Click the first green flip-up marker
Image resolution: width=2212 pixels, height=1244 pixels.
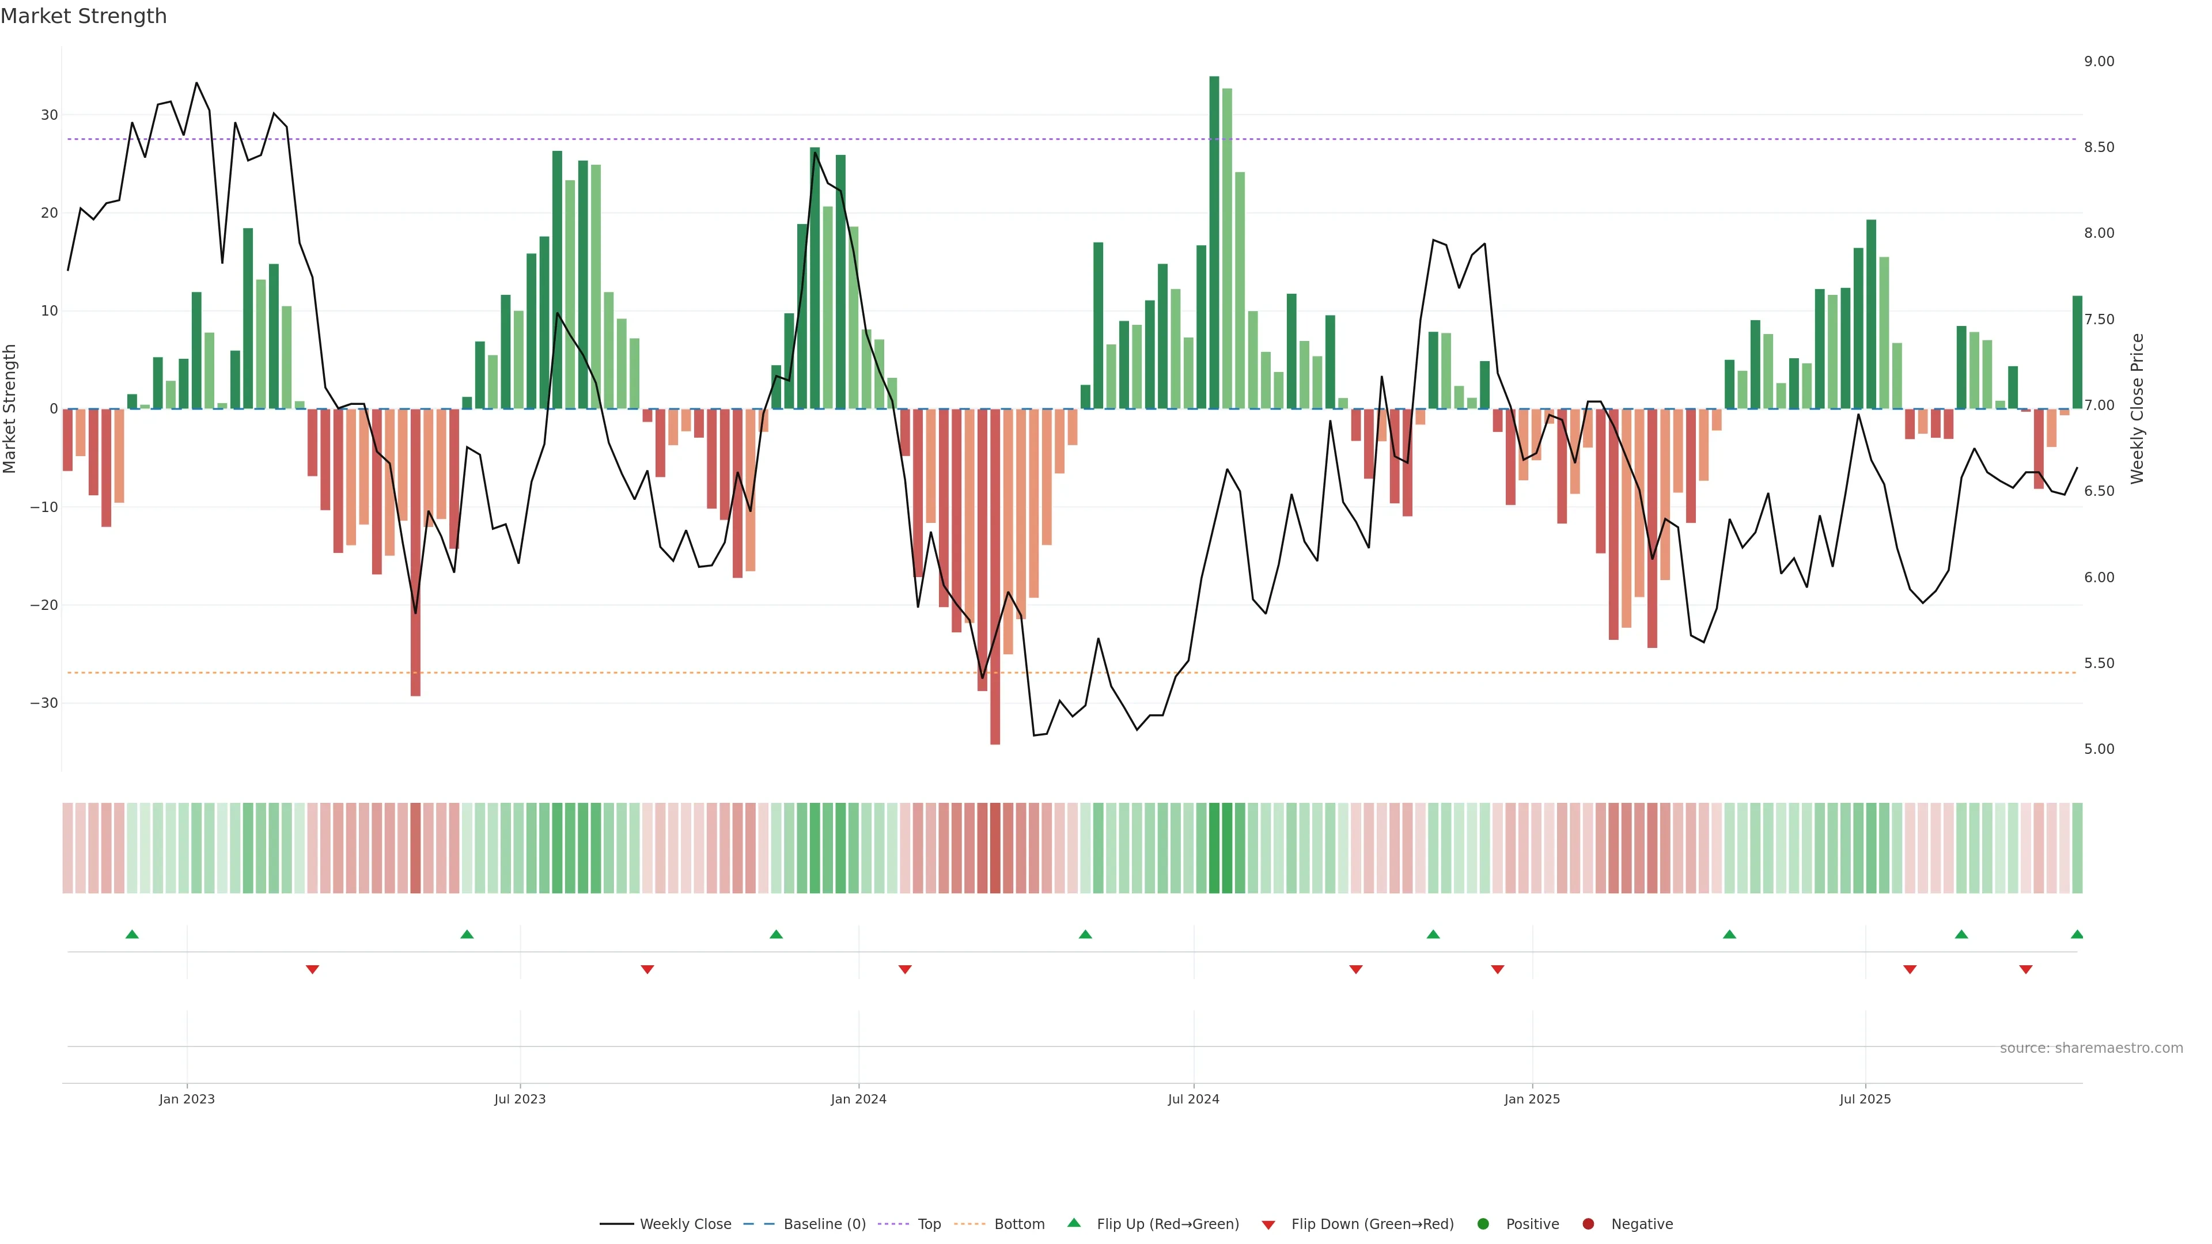(x=132, y=934)
